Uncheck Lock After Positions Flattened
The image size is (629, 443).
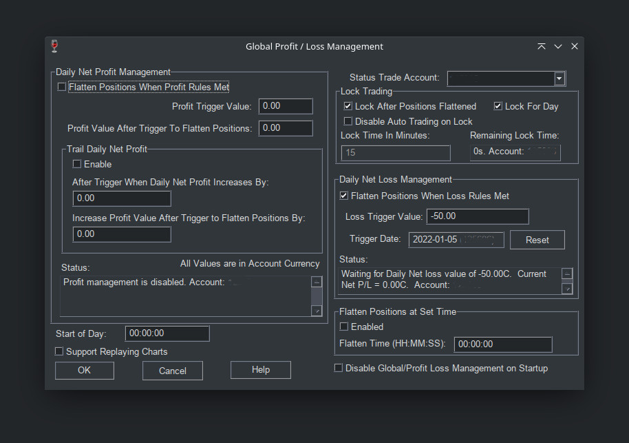tap(348, 107)
